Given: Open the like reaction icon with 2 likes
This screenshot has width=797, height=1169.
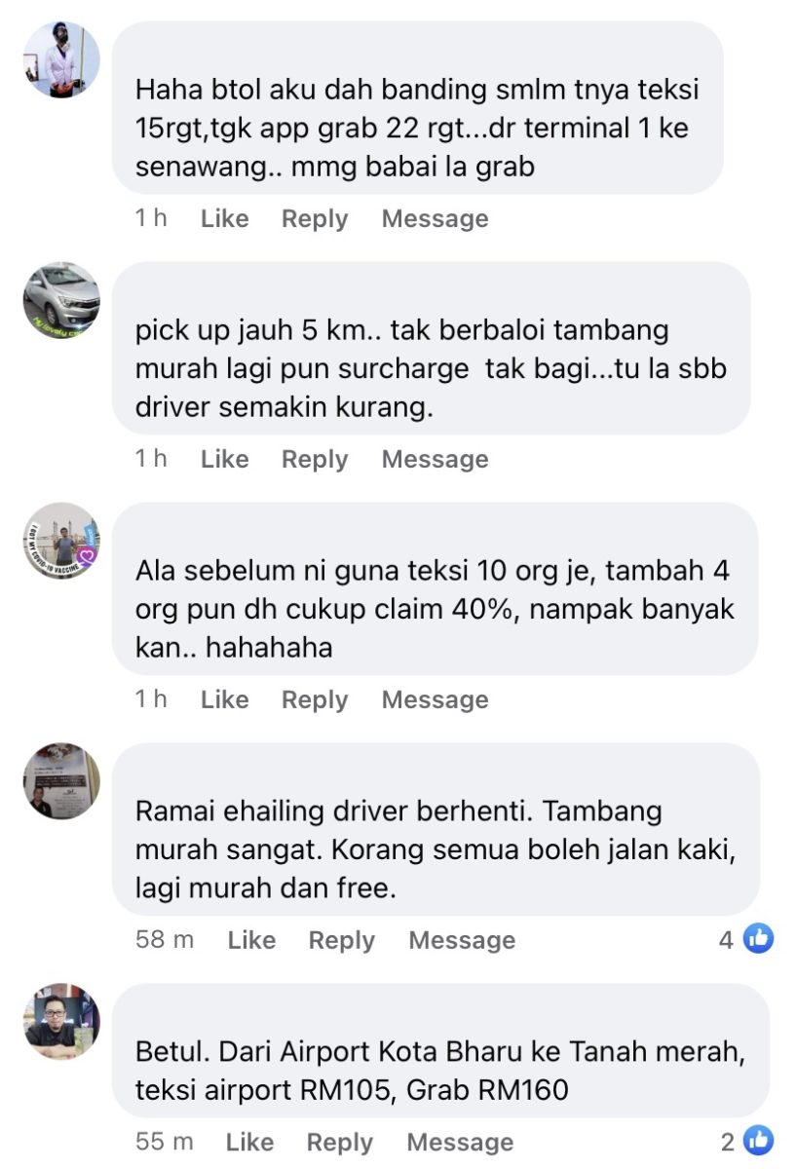Looking at the screenshot, I should (758, 1141).
